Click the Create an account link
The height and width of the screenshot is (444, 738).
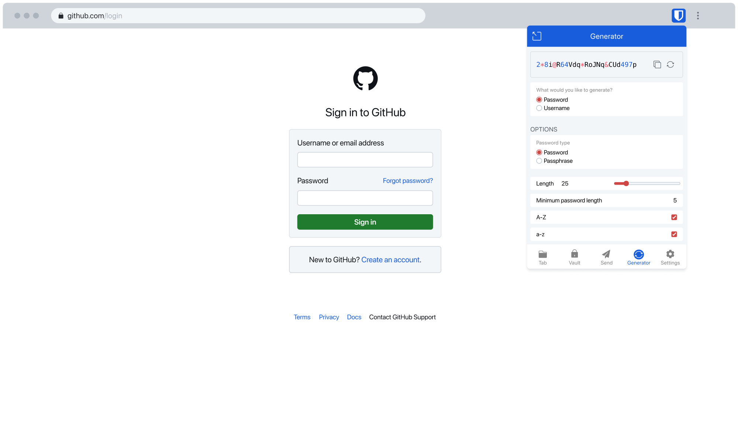(x=390, y=260)
